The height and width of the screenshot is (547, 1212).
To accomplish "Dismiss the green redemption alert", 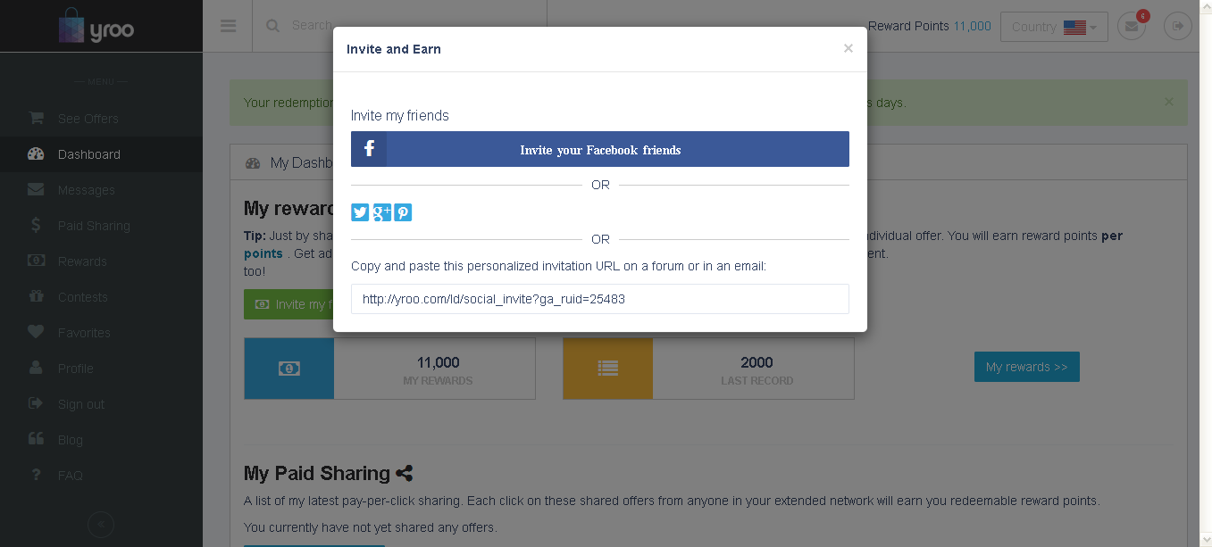I will click(x=1169, y=102).
